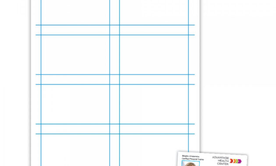Click the orange chevron arrow in the logo
This screenshot has width=276, height=166.
coord(234,161)
